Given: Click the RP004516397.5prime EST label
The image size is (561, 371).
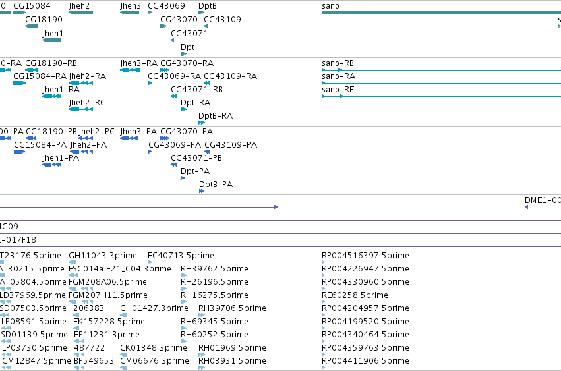Looking at the screenshot, I should tap(365, 256).
